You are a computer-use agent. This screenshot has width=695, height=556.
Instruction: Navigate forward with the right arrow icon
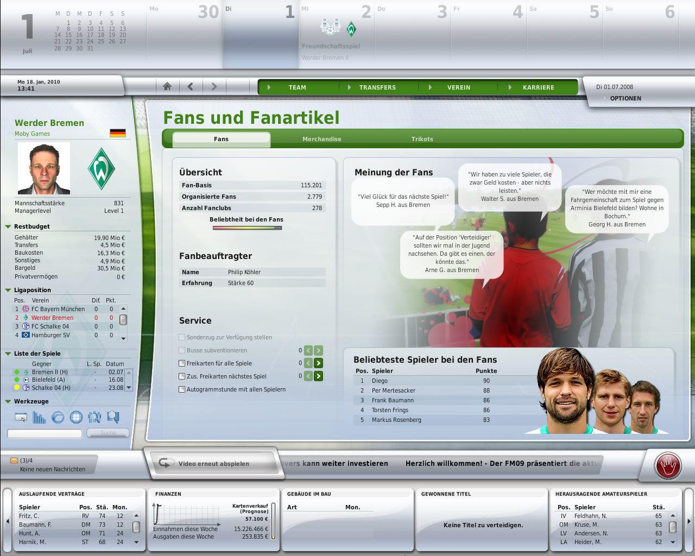(x=214, y=86)
